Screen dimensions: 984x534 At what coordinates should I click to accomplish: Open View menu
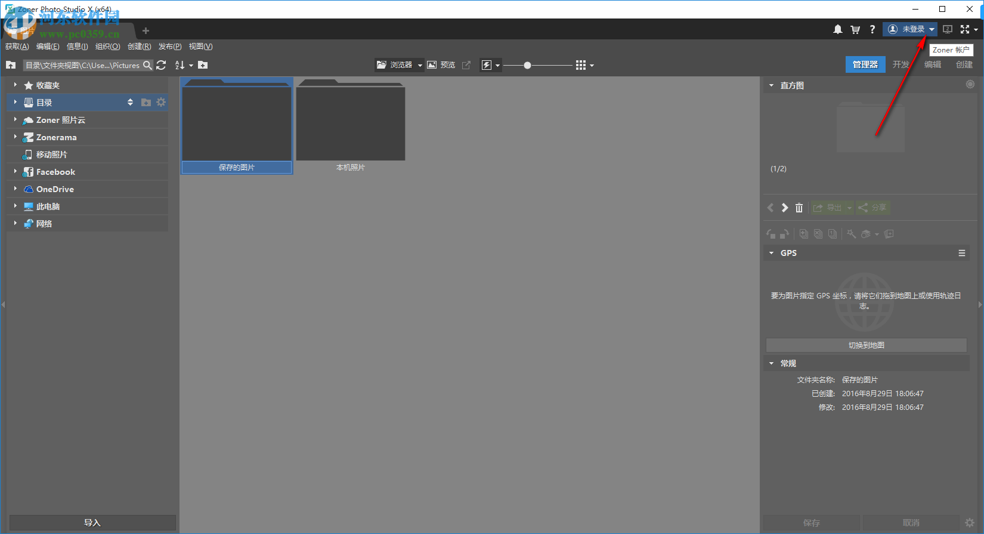(x=200, y=47)
